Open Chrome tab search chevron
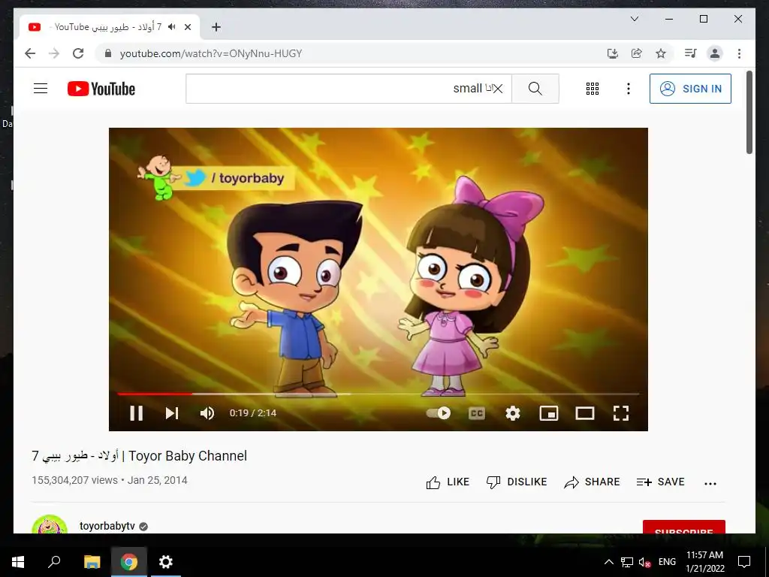Screen dimensions: 769x577 tap(634, 19)
